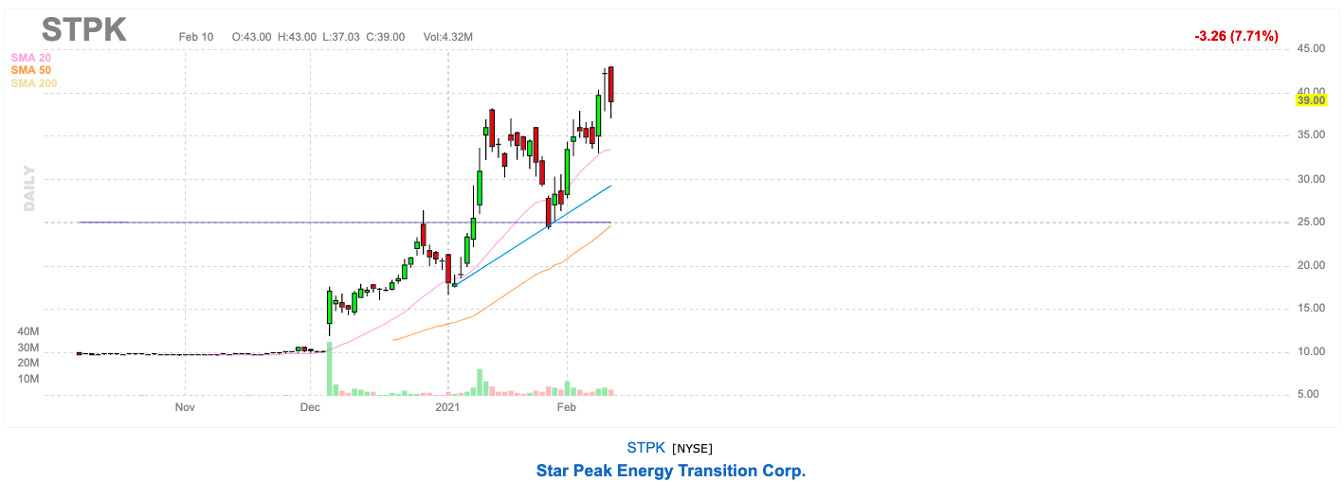Click the 10M volume axis label
Screen dimensions: 1344x482
pyautogui.click(x=27, y=379)
